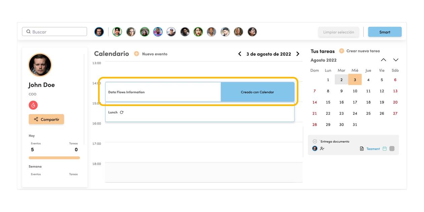424x212 pixels.
Task: Click the recurring icon on Lunch event
Action: (121, 112)
